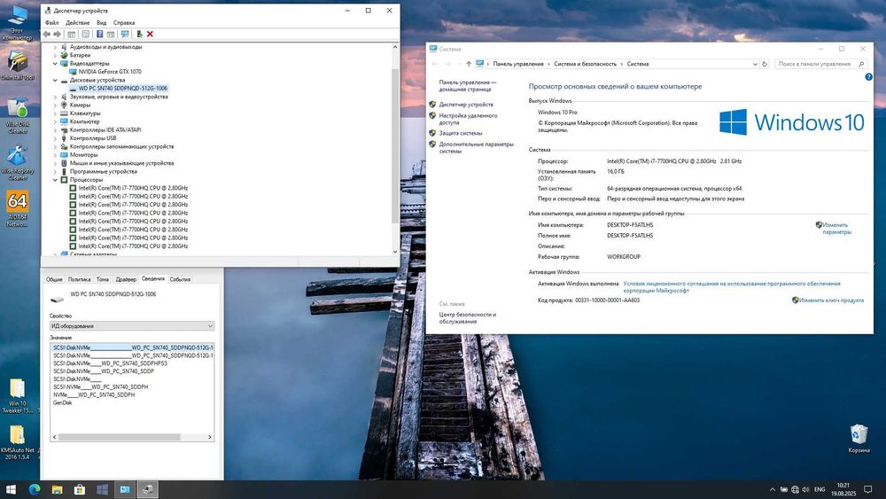Open the Корзина recycle bin icon
886x499 pixels.
859,439
